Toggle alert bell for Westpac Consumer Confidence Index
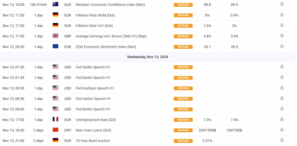 click(x=282, y=5)
